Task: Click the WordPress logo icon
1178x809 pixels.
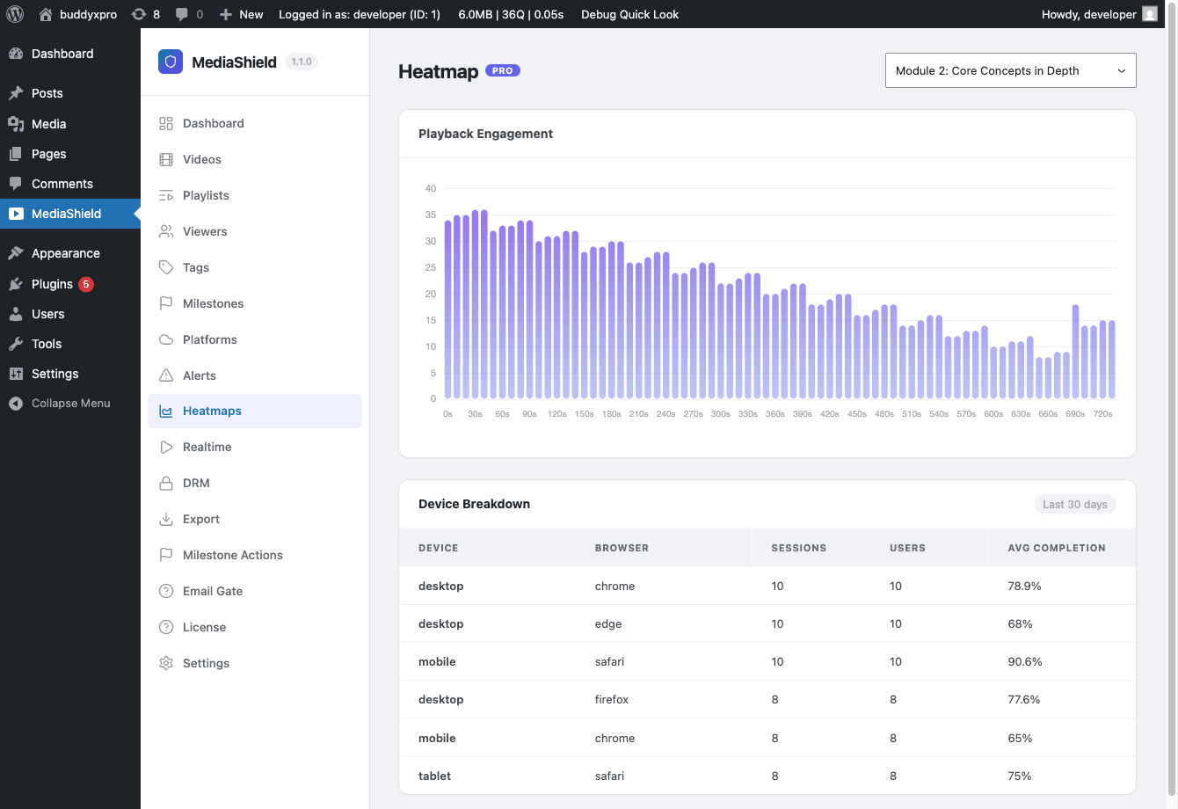Action: pos(15,14)
